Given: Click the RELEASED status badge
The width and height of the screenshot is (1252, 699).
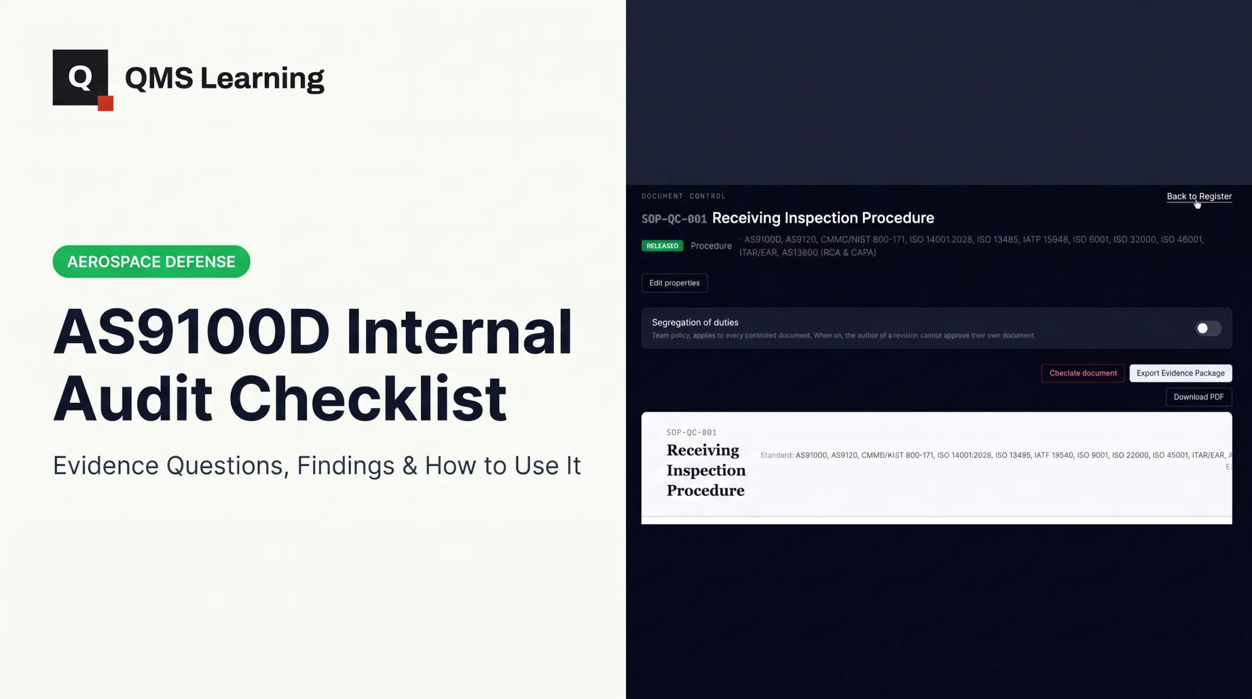Looking at the screenshot, I should 662,246.
